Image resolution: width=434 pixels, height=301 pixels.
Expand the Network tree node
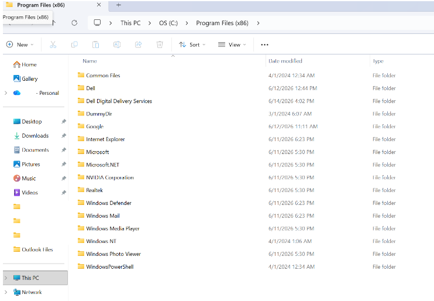click(x=6, y=292)
